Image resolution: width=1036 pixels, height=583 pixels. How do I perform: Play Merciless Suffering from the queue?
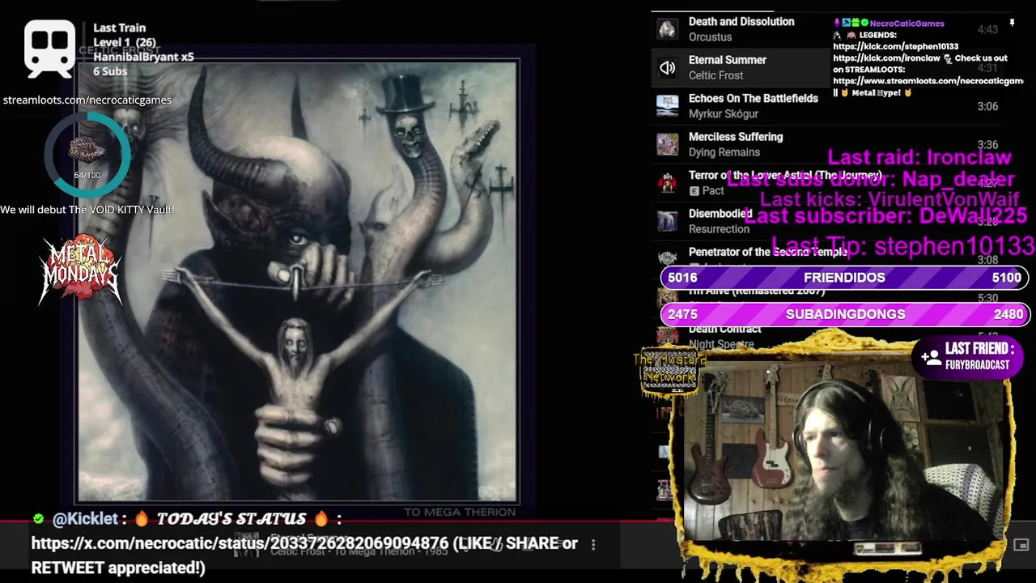735,137
